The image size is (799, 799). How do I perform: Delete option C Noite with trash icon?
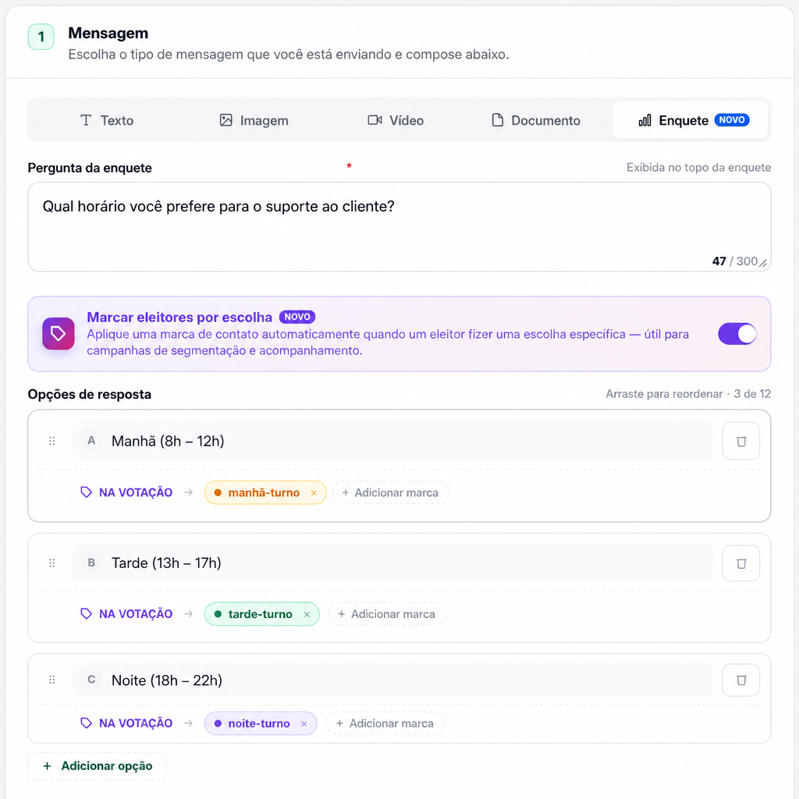click(x=741, y=680)
